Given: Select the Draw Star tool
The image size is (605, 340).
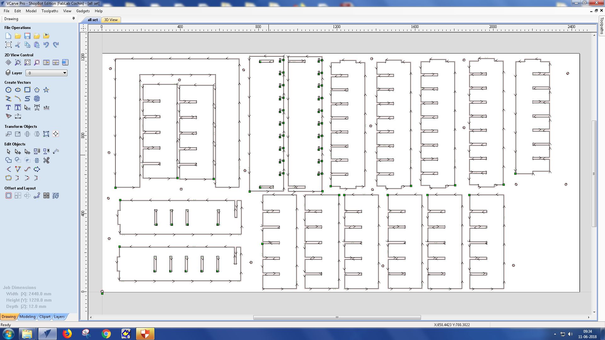Looking at the screenshot, I should [46, 90].
